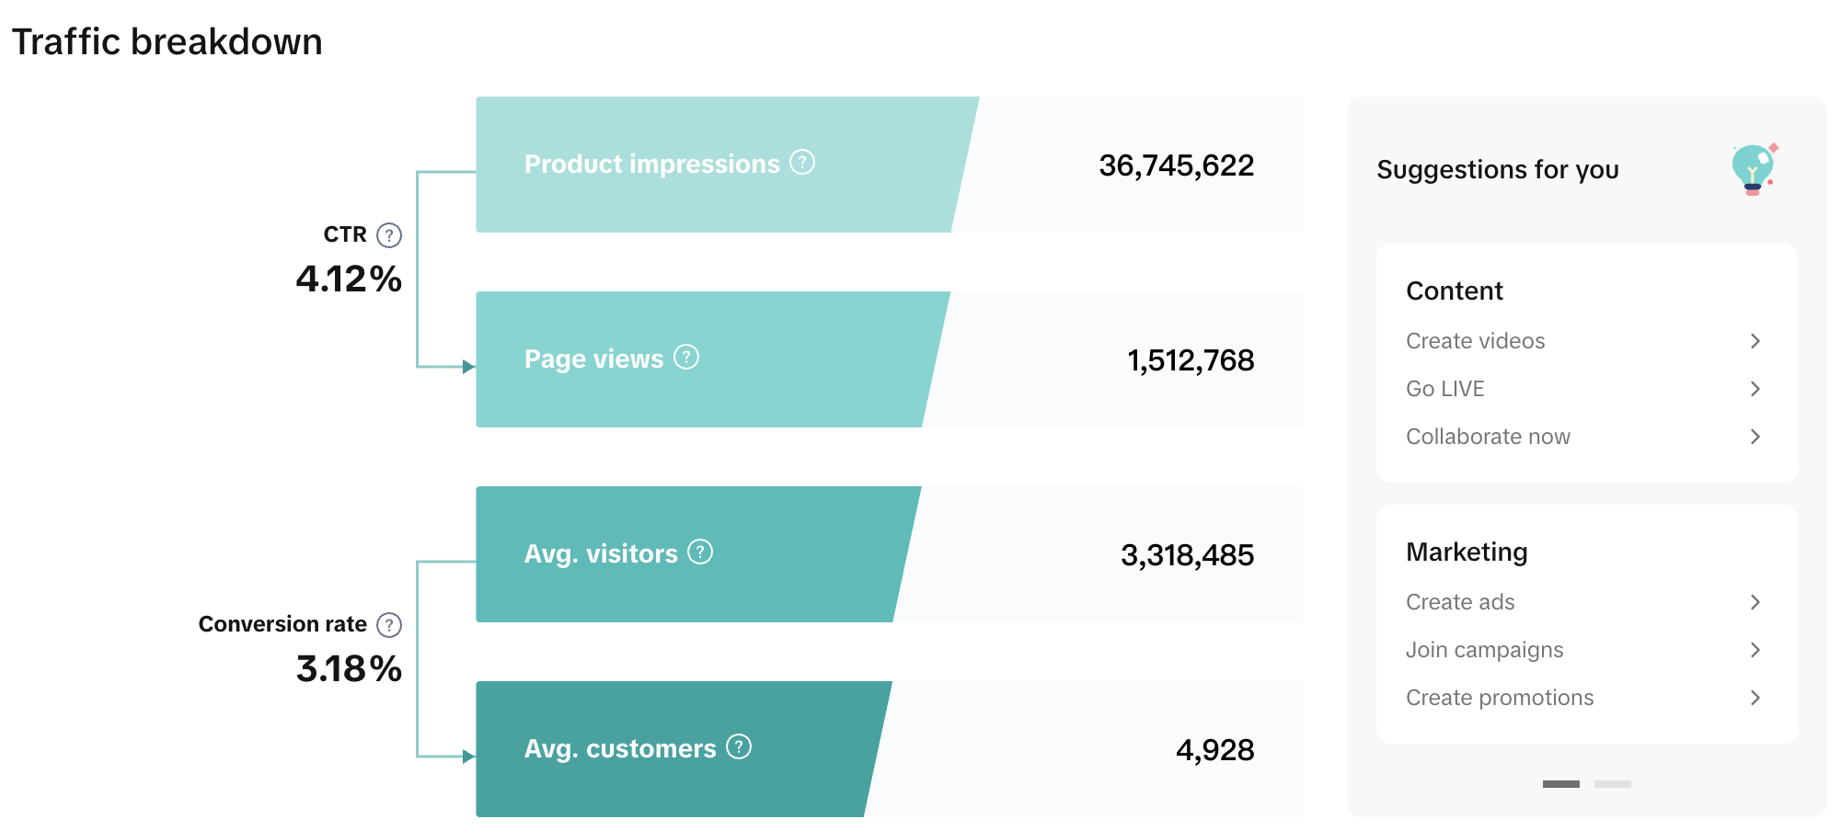The image size is (1841, 831).
Task: Follow the Join campaigns link
Action: point(1484,650)
